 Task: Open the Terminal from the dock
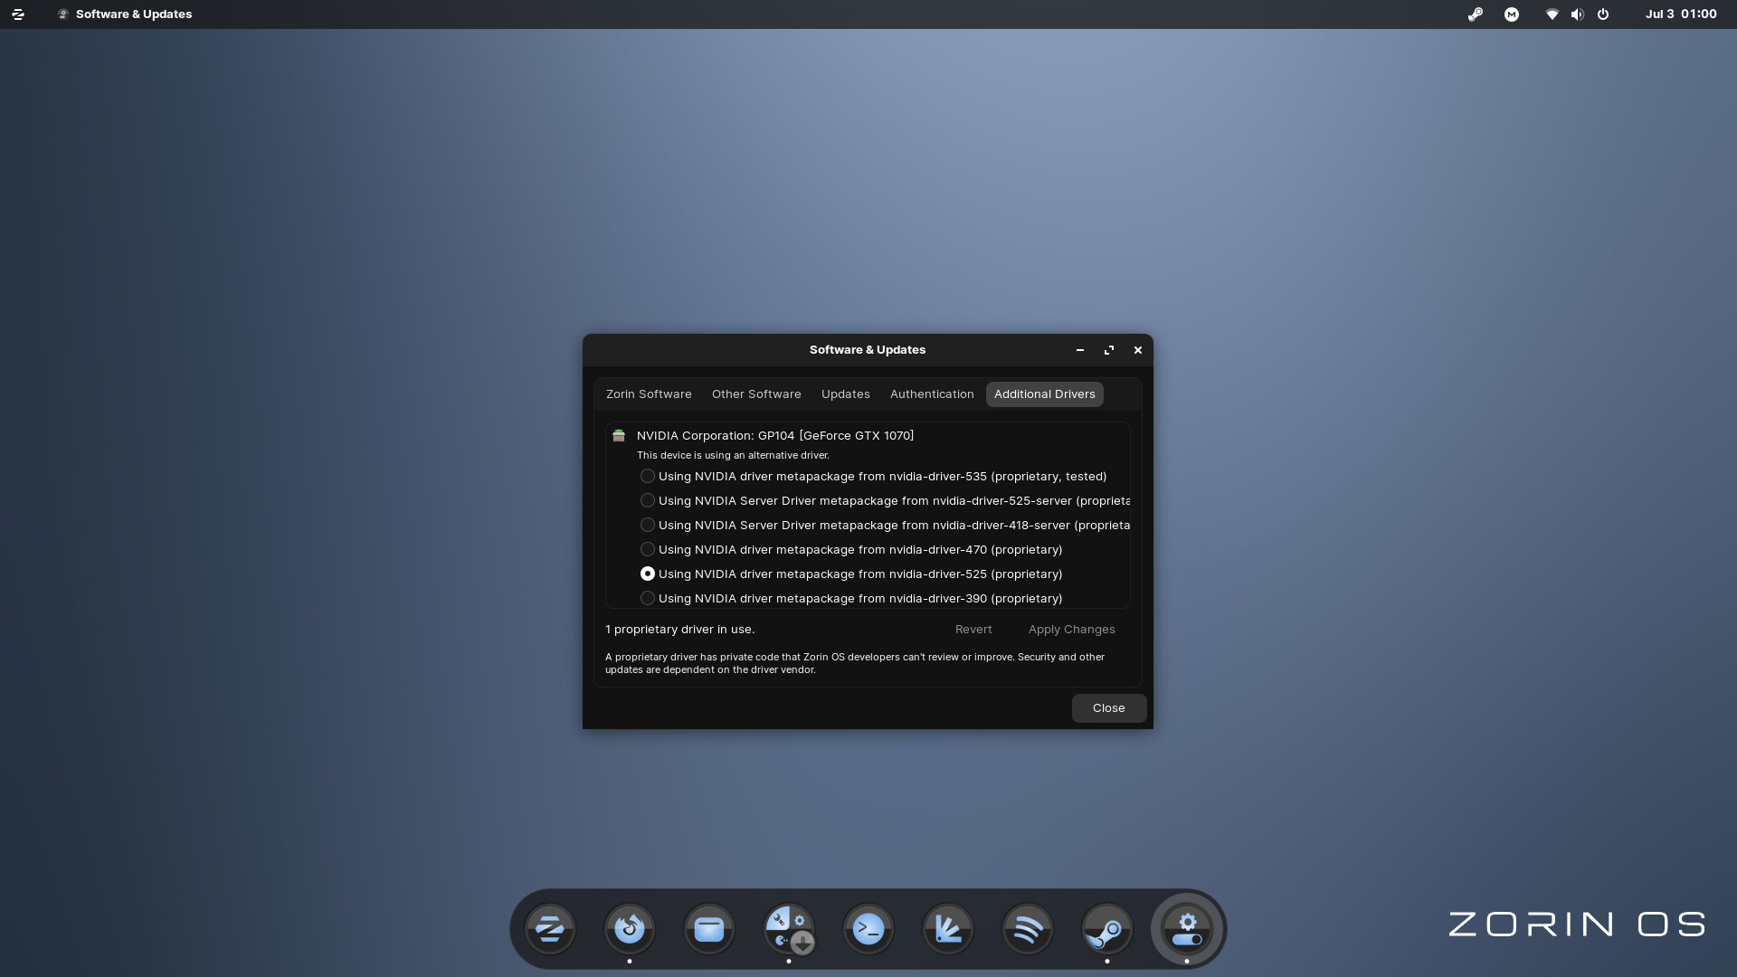click(x=868, y=929)
